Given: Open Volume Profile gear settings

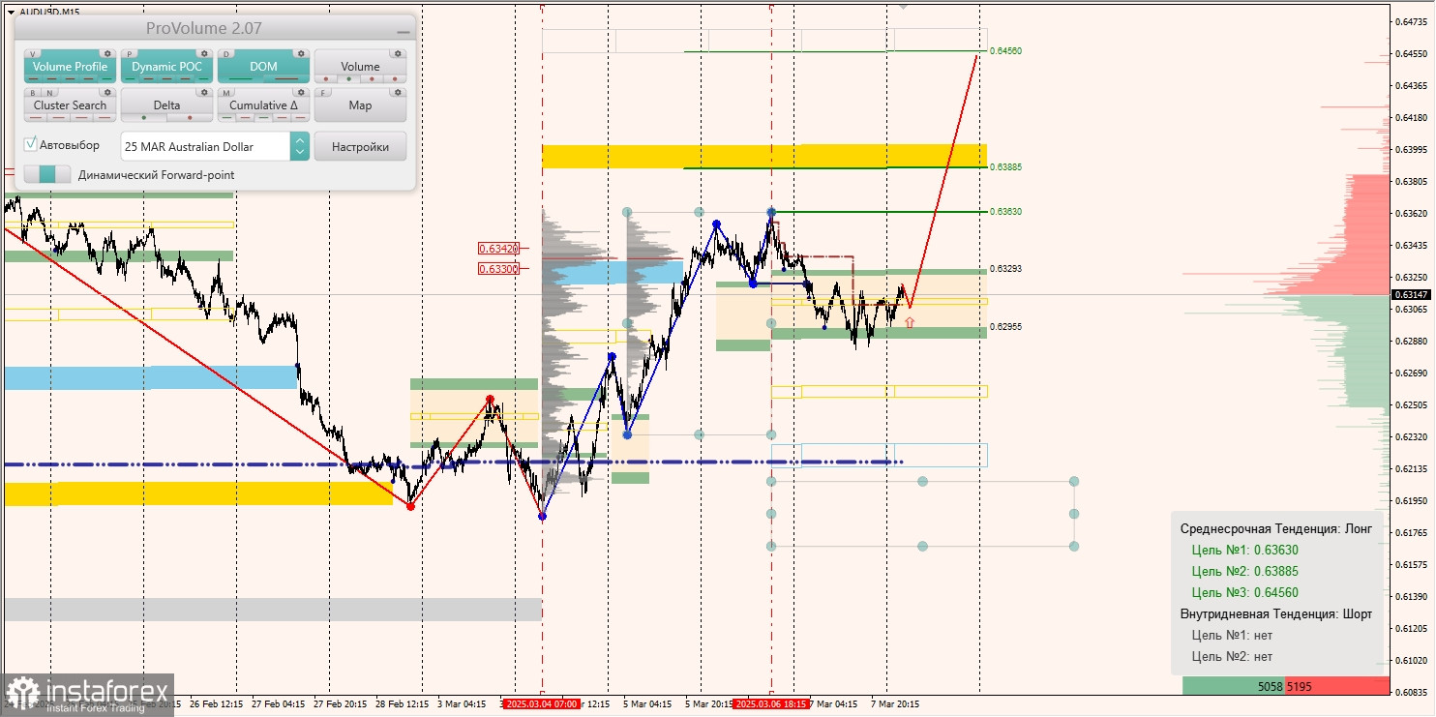Looking at the screenshot, I should 107,53.
